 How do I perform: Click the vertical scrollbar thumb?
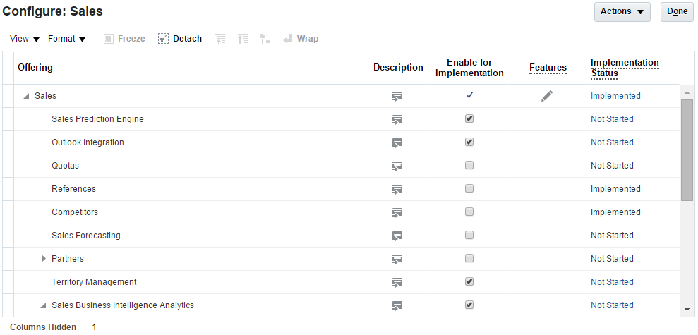[x=687, y=150]
